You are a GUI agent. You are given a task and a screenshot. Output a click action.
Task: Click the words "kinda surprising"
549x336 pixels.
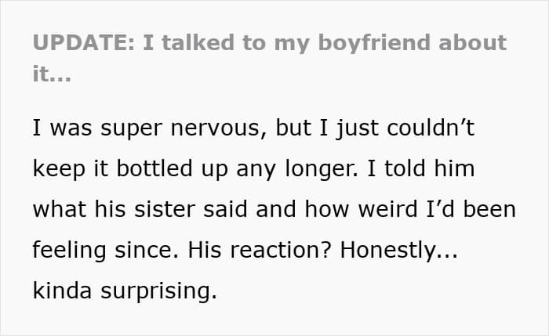[123, 291]
